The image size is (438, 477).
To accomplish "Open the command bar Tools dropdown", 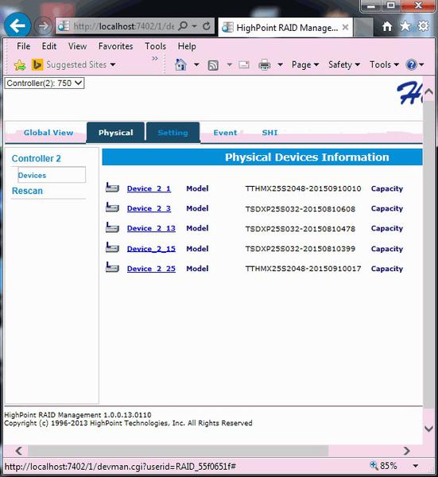I will [x=384, y=64].
